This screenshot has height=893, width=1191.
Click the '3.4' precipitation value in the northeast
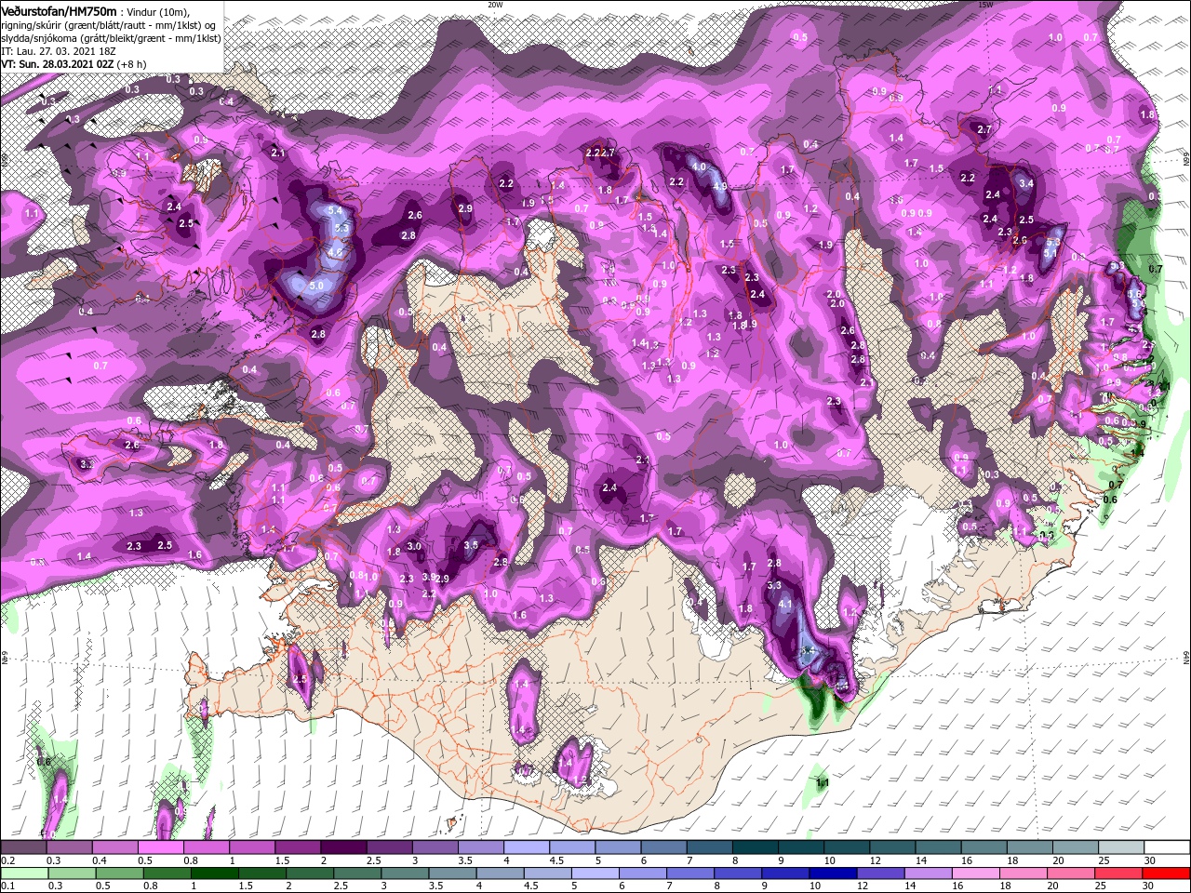click(x=1026, y=183)
